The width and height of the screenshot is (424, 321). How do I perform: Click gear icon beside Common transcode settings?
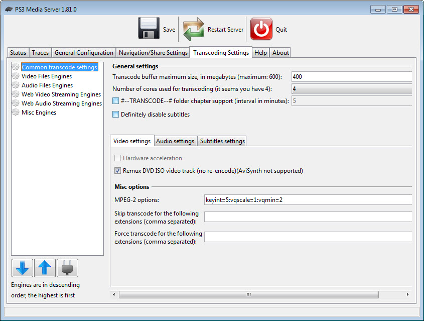coord(16,67)
